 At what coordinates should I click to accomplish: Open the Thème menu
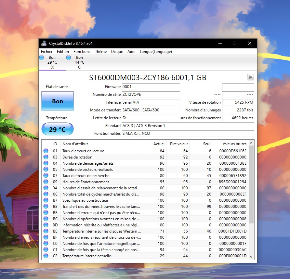point(101,52)
